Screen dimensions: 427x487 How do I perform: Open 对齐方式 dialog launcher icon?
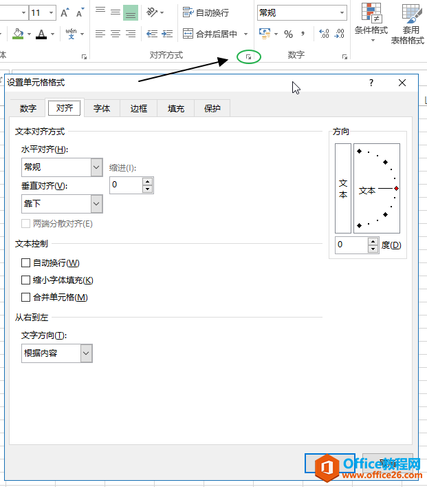[248, 57]
